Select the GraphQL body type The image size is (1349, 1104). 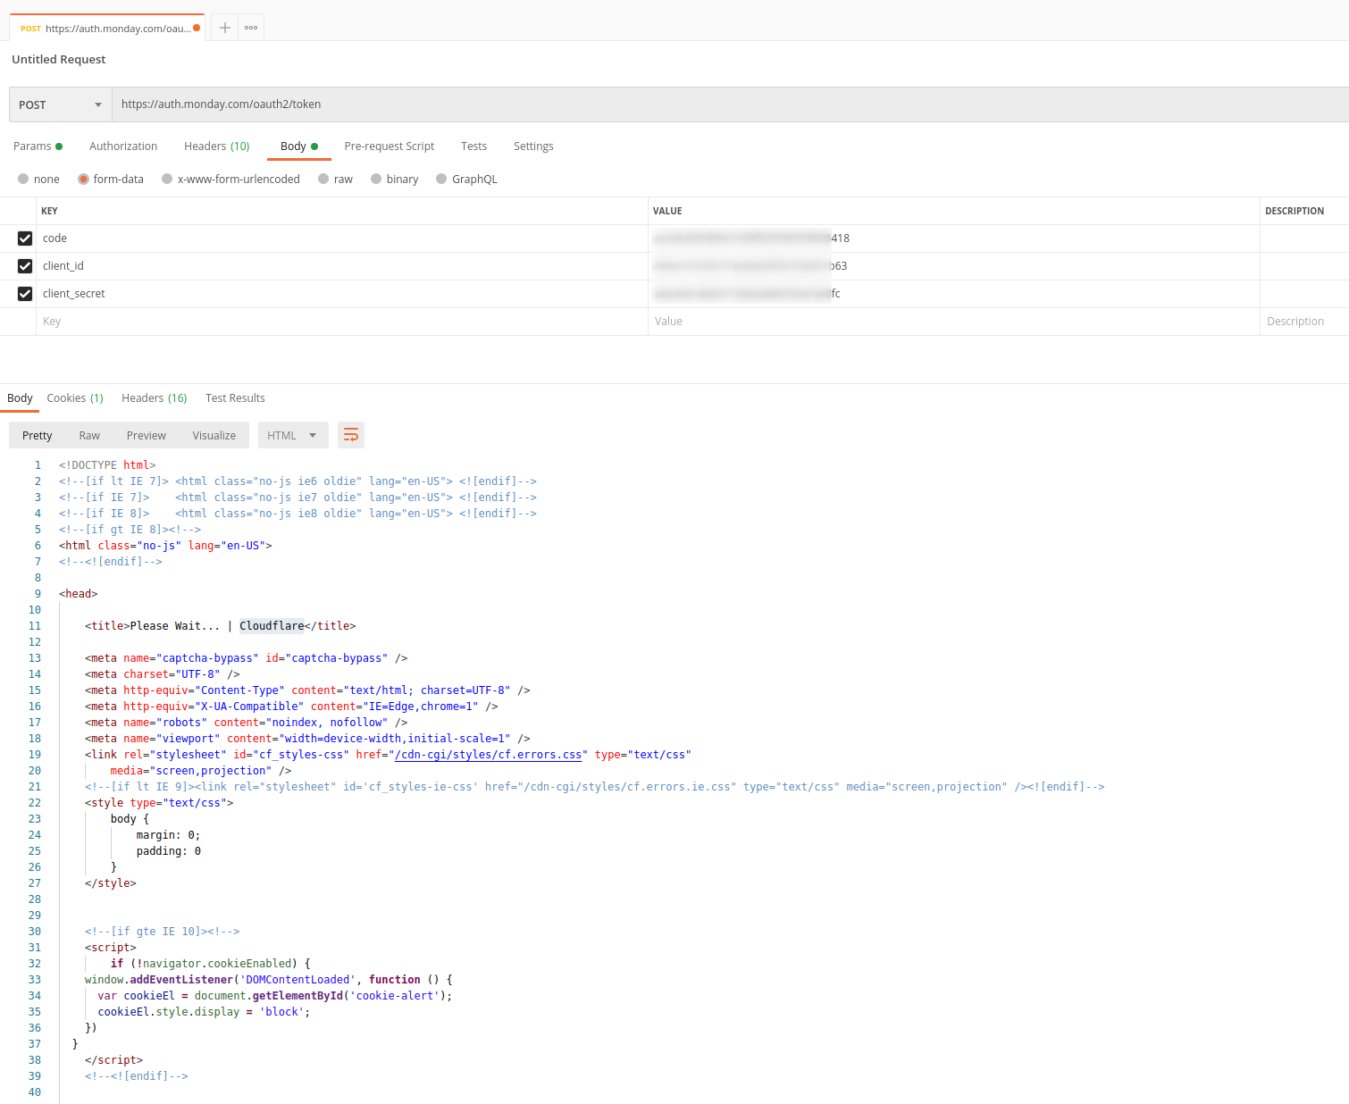pyautogui.click(x=466, y=180)
